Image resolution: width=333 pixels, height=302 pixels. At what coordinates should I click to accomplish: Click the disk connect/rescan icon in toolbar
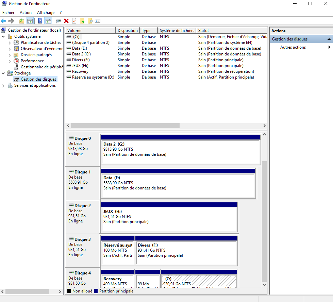tap(58, 21)
